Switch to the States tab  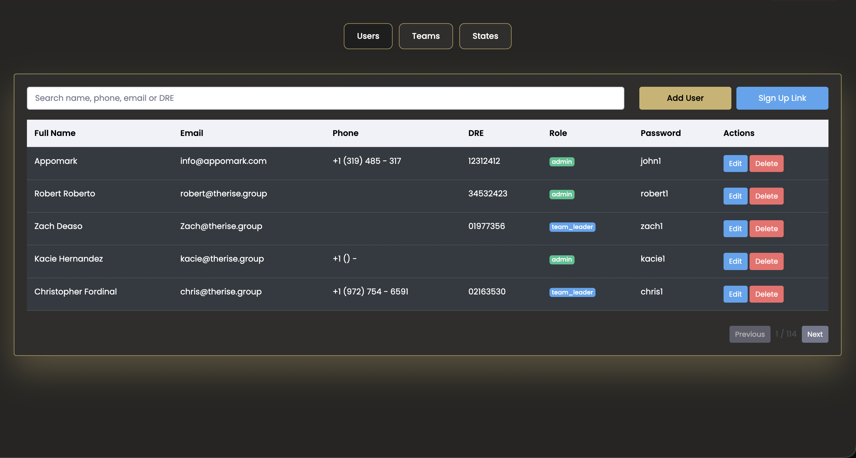click(x=485, y=36)
